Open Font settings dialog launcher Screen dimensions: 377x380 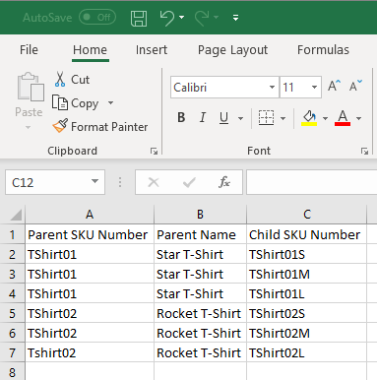point(364,151)
